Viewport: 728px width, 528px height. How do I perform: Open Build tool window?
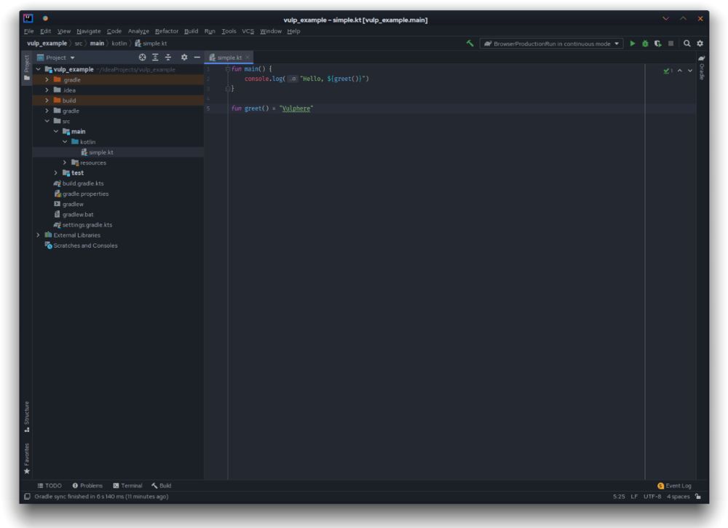161,486
